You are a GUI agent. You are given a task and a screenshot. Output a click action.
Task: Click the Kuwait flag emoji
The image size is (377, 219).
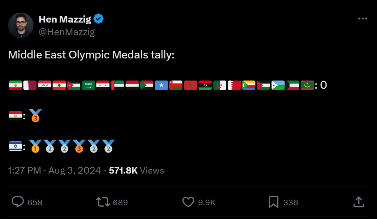click(x=293, y=85)
